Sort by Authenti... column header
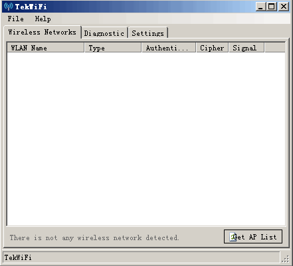 click(169, 48)
